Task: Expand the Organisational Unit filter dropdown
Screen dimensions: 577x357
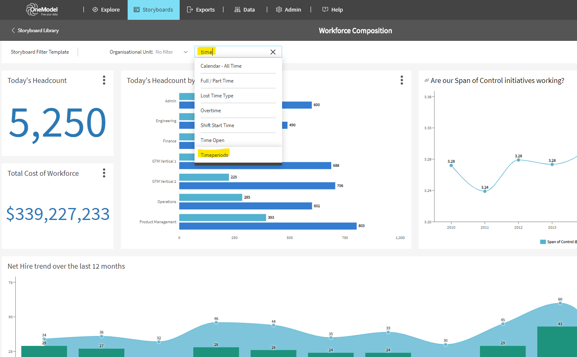Action: coord(185,52)
